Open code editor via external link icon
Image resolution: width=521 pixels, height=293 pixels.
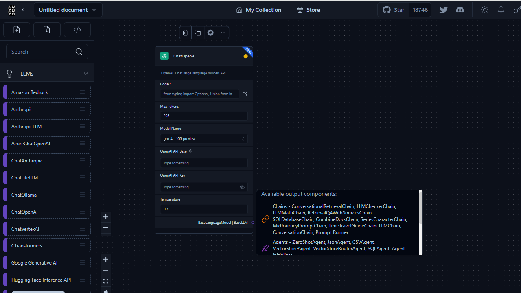tap(245, 94)
